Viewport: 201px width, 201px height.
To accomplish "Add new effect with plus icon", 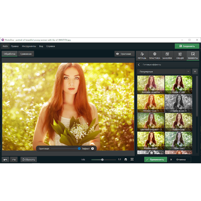I will point(195,72).
